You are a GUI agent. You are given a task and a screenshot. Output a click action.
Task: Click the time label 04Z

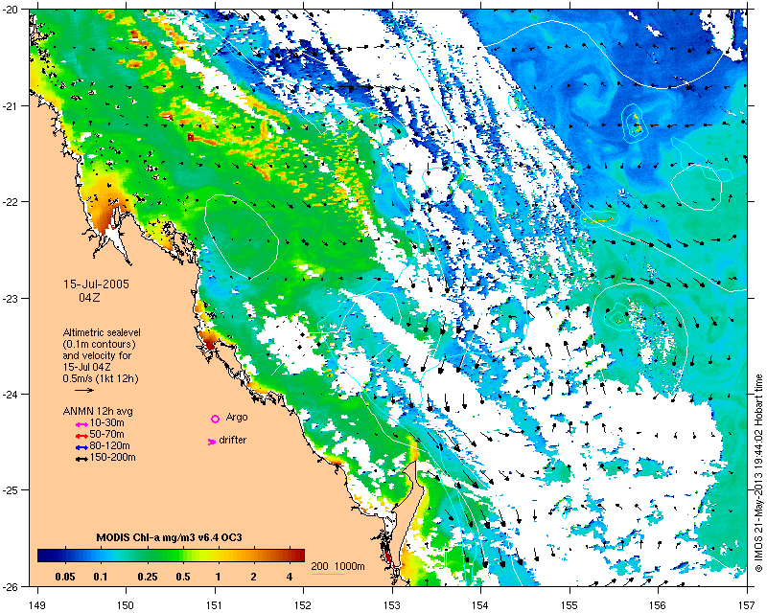[89, 297]
